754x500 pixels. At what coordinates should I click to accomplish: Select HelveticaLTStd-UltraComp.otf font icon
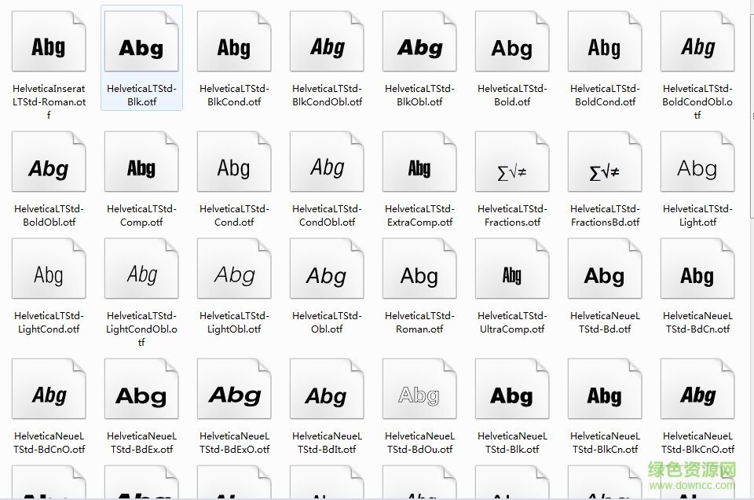(x=512, y=269)
